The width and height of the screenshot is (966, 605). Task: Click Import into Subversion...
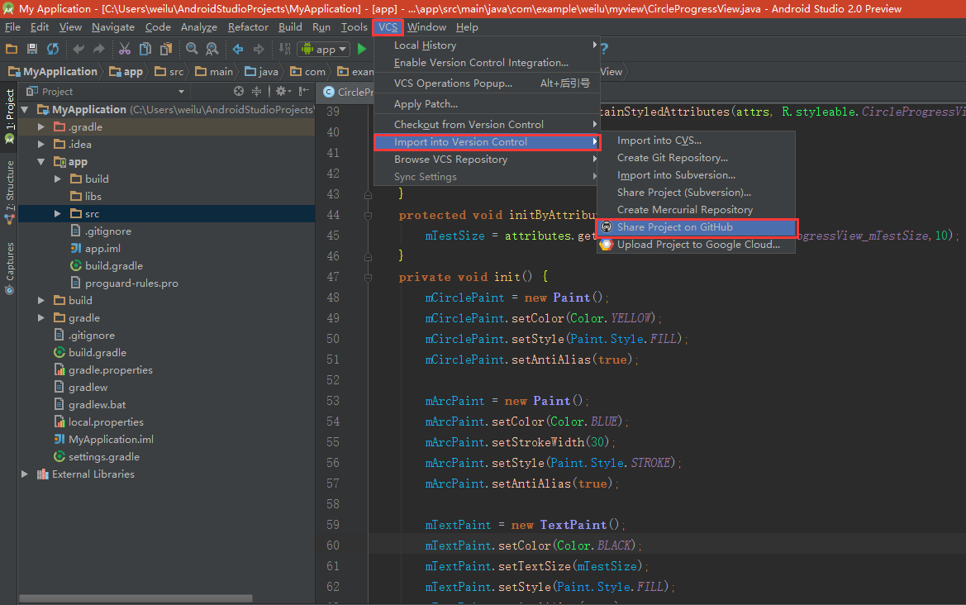697,175
